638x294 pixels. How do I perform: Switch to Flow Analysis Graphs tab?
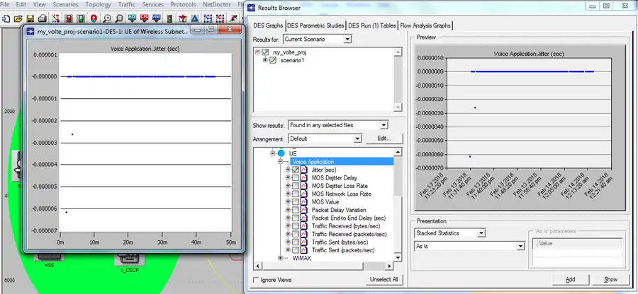click(x=425, y=25)
